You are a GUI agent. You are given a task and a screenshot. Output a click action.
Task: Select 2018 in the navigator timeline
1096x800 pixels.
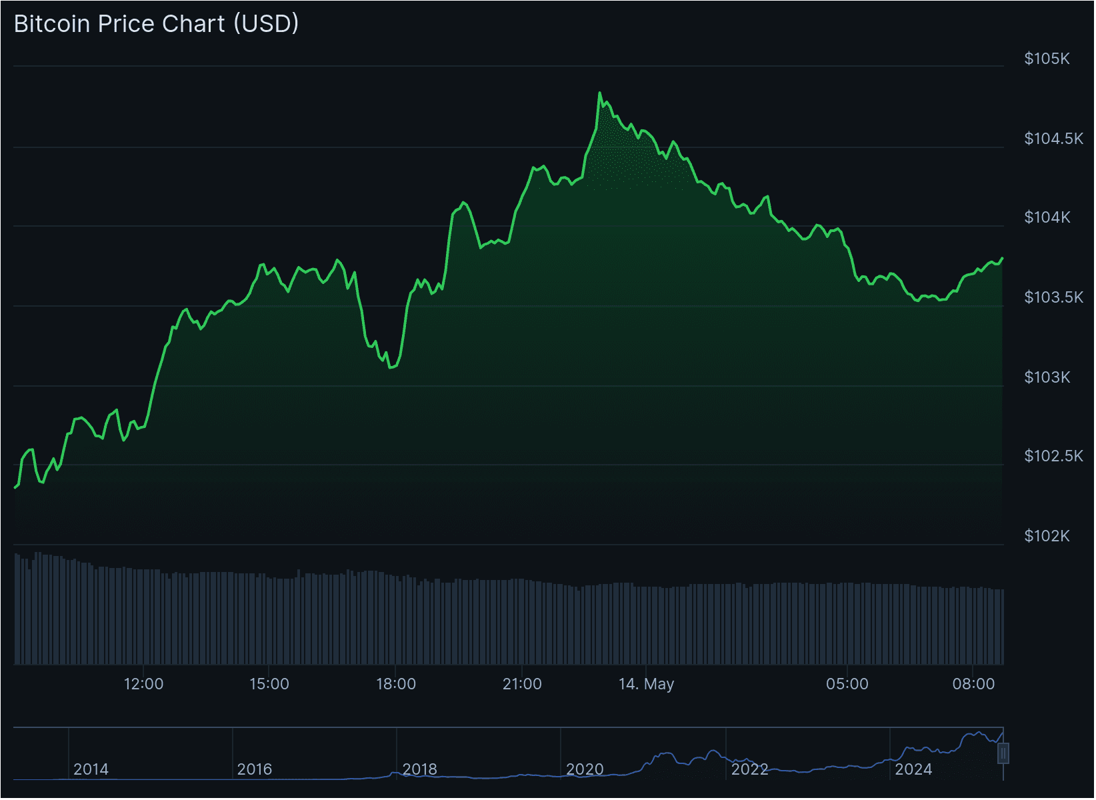420,769
